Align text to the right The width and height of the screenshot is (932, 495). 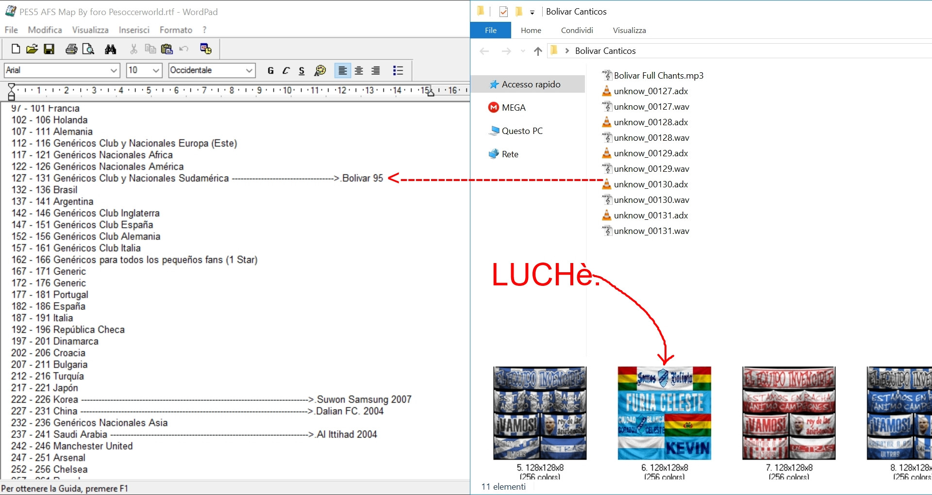click(x=376, y=71)
